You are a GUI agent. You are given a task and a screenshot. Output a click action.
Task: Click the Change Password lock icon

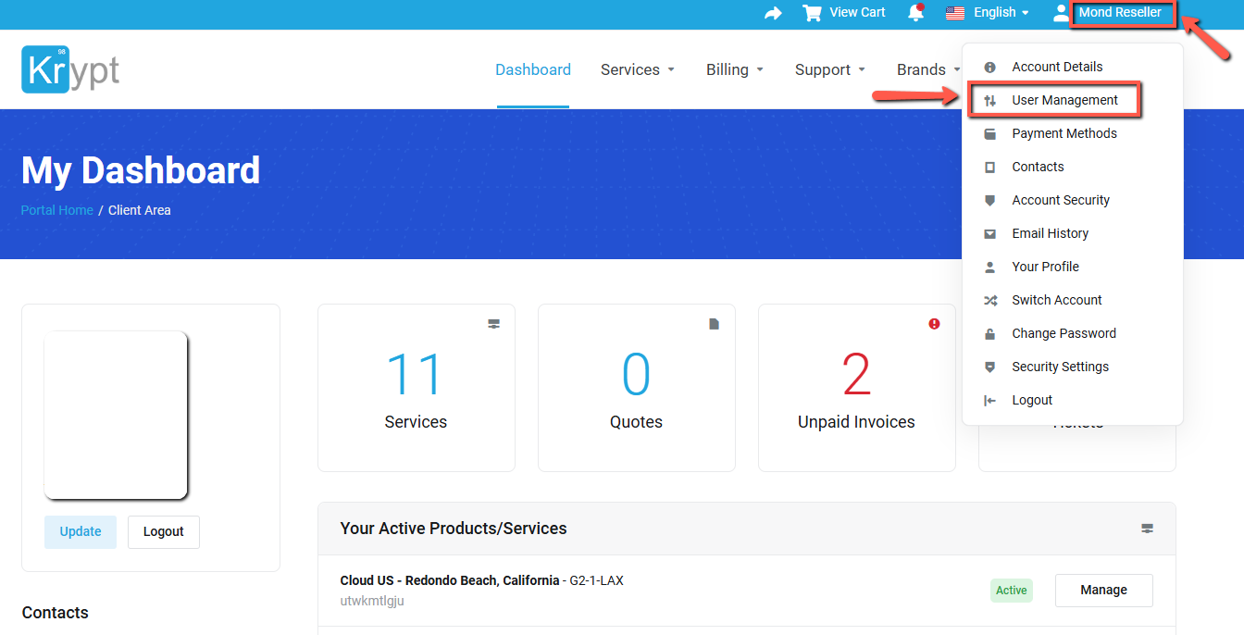coord(990,333)
